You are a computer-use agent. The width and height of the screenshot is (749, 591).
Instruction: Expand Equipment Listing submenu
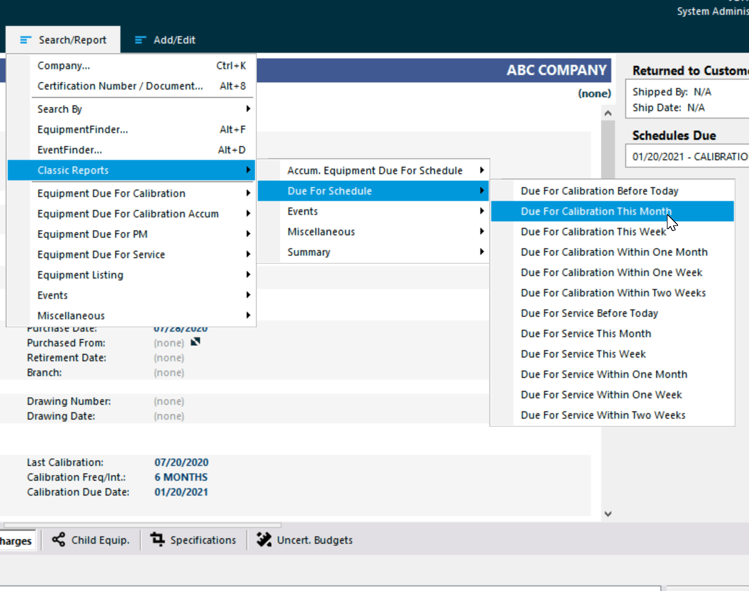131,275
